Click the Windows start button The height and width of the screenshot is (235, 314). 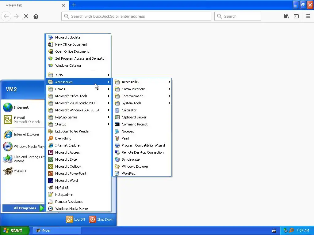click(x=15, y=230)
